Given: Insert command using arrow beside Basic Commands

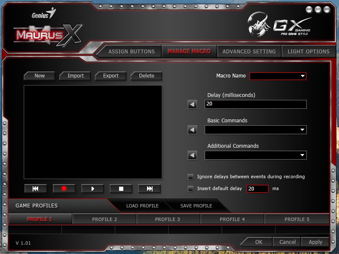Looking at the screenshot, I should [192, 130].
